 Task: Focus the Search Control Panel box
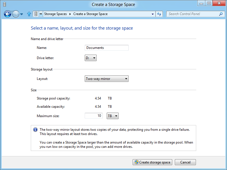[x=192, y=14]
